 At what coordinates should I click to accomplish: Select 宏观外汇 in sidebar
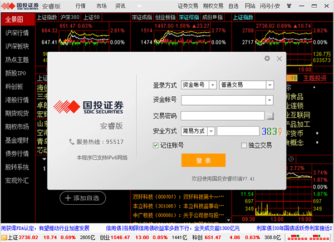coord(17,180)
